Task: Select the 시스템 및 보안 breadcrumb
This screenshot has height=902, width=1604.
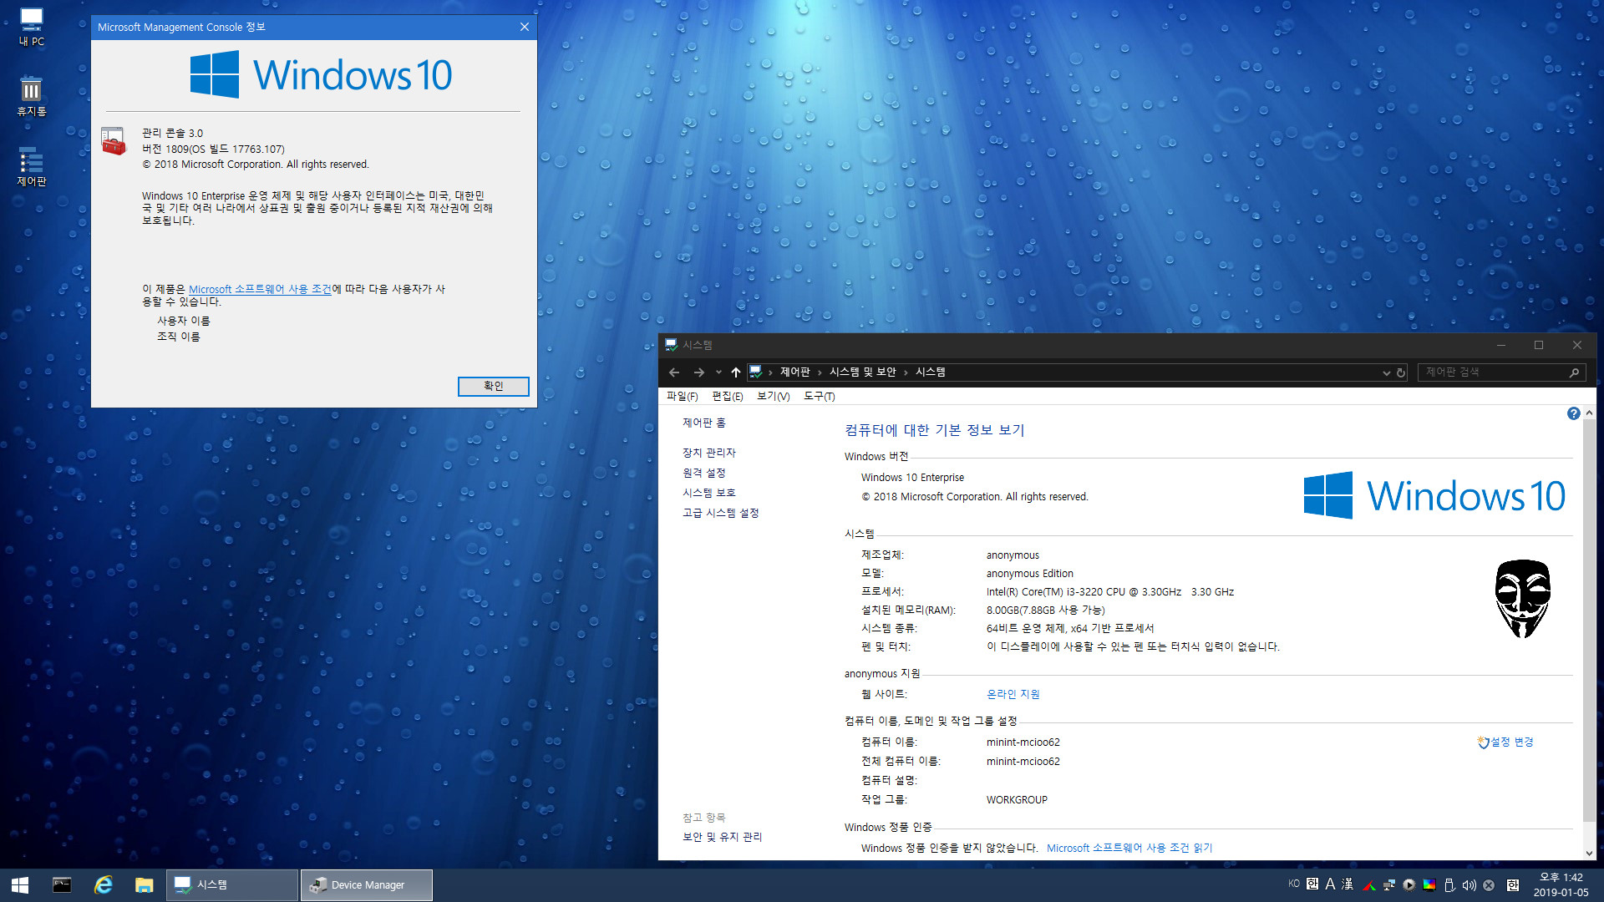Action: [x=863, y=372]
